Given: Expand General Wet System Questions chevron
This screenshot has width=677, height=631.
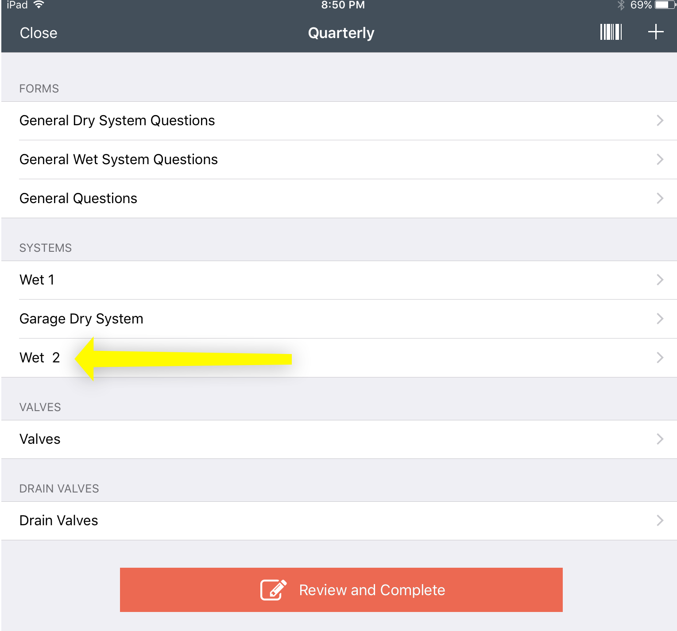Looking at the screenshot, I should pos(660,159).
